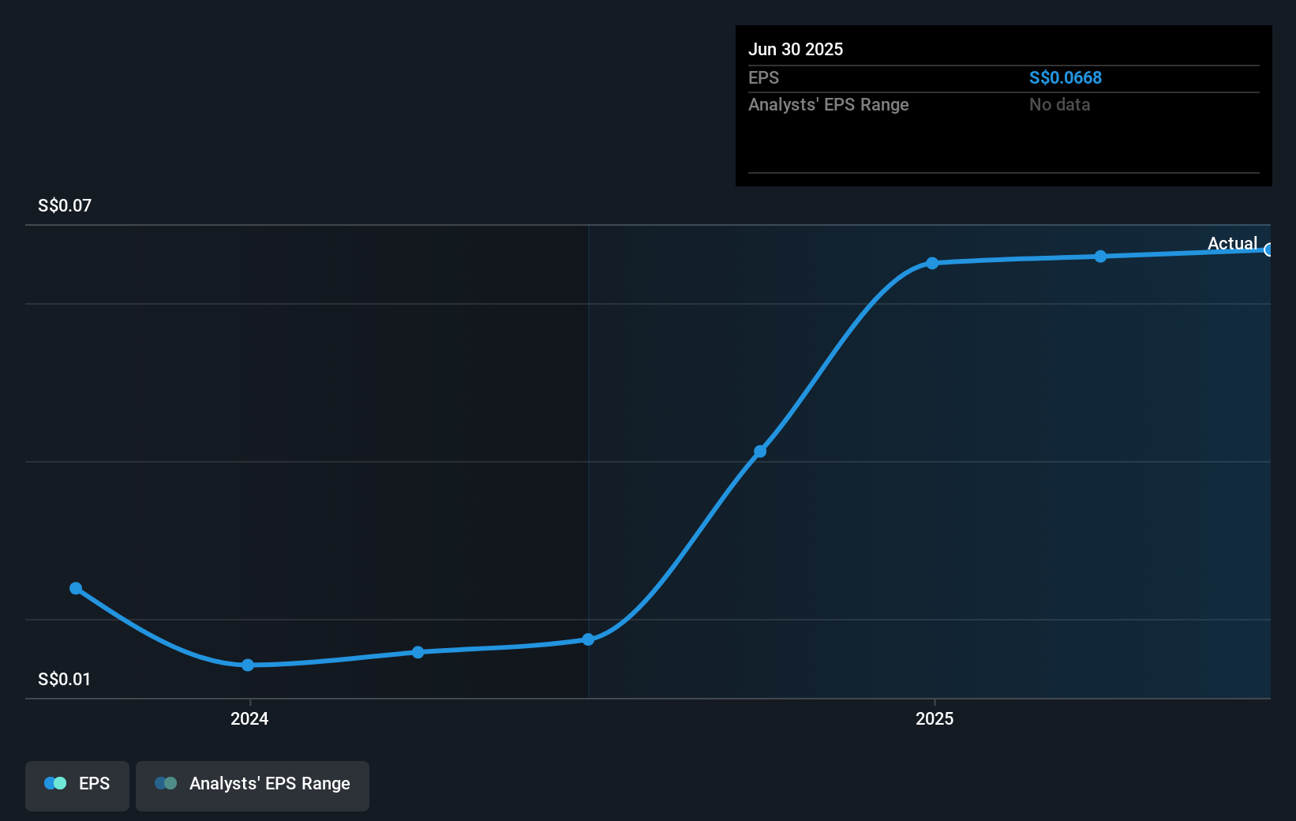The height and width of the screenshot is (821, 1296).
Task: Select the first EPS data point marker
Action: pos(76,587)
